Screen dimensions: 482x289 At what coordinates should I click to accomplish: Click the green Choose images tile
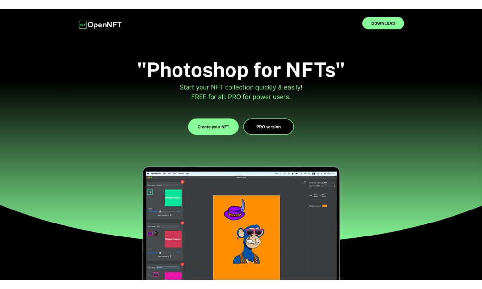[x=173, y=198]
